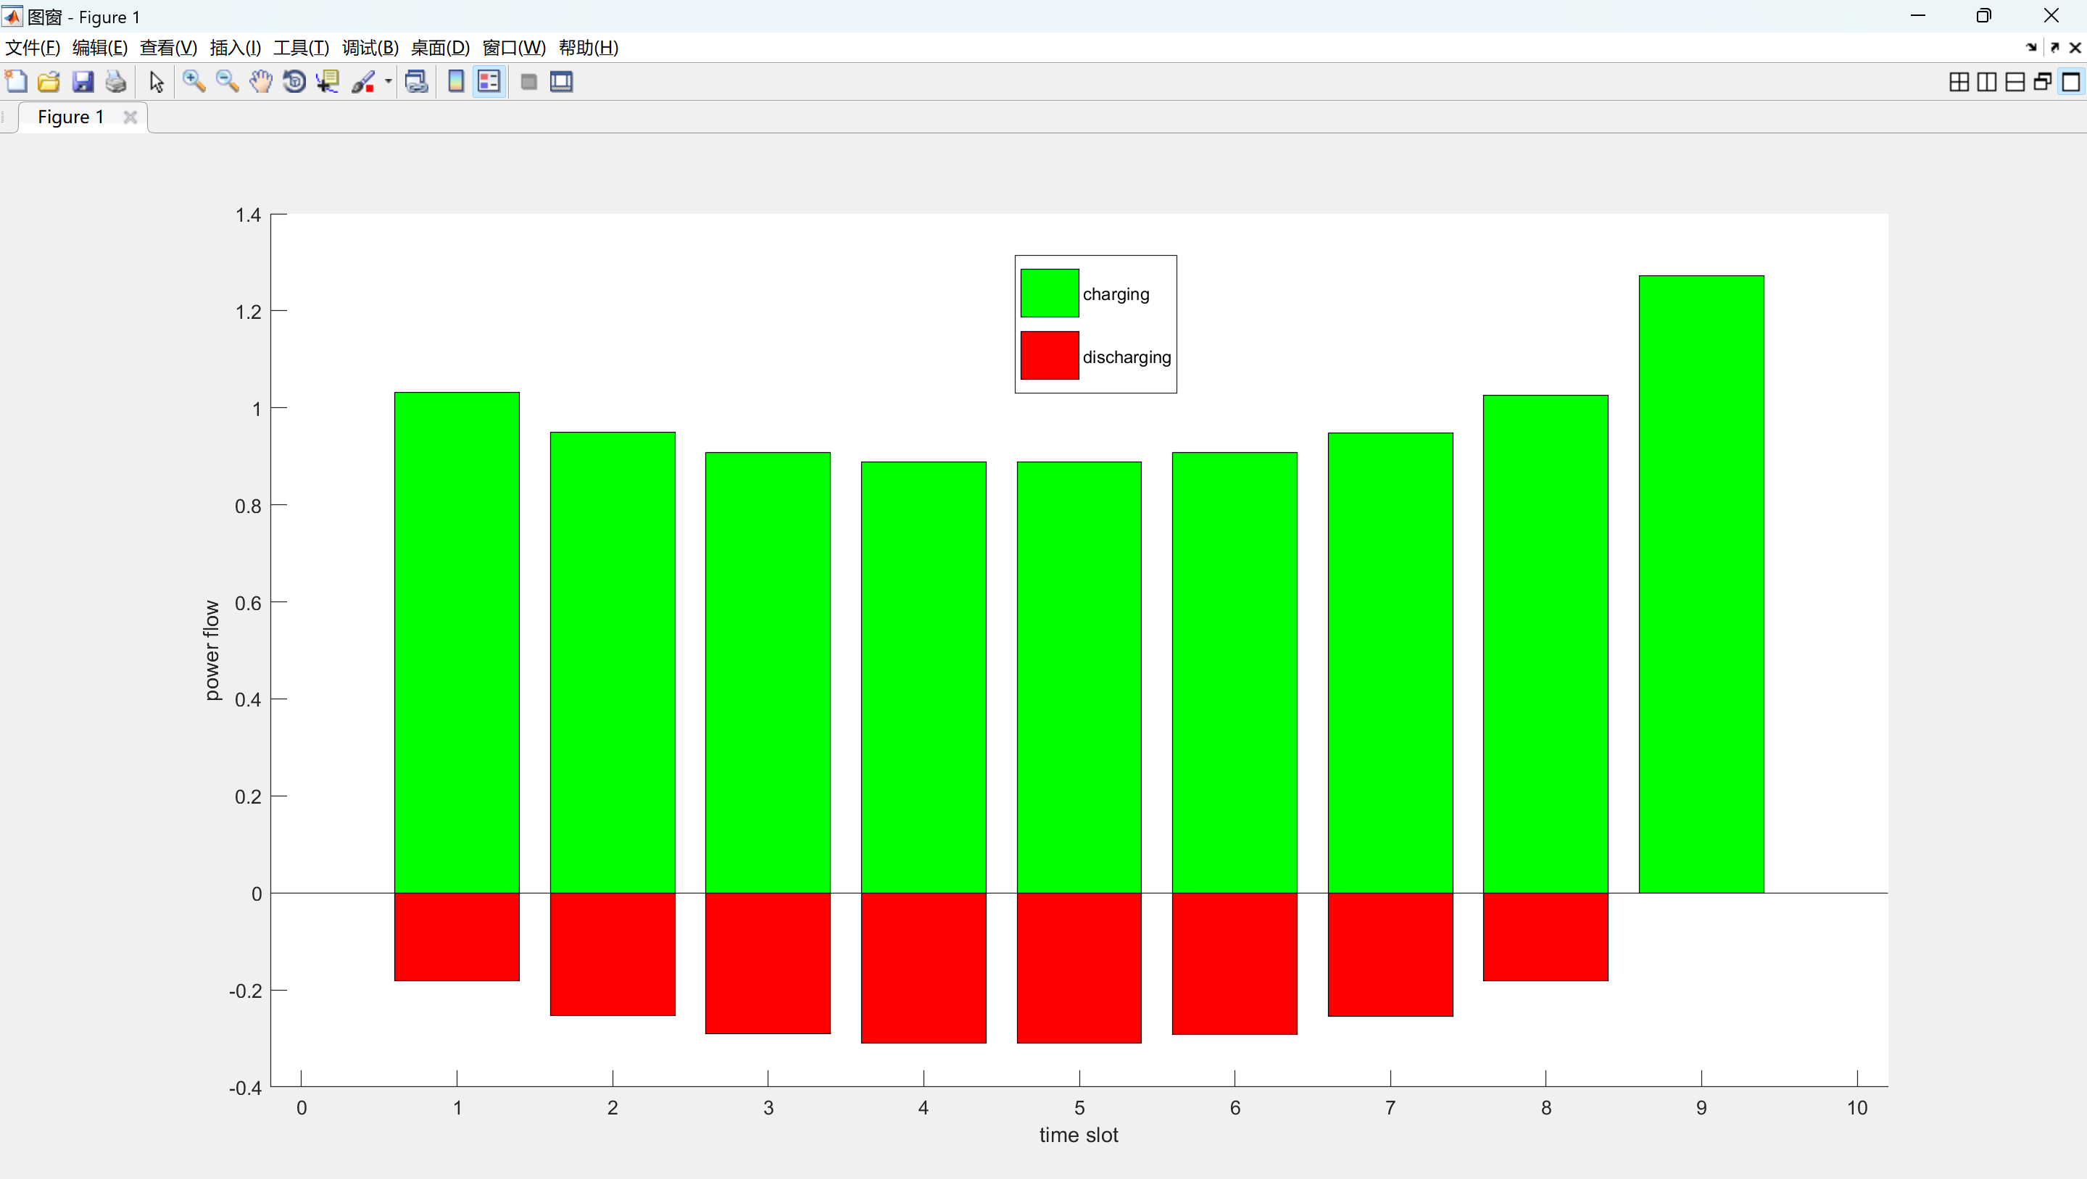The image size is (2087, 1179).
Task: Click the green charging legend swatch
Action: pos(1049,293)
